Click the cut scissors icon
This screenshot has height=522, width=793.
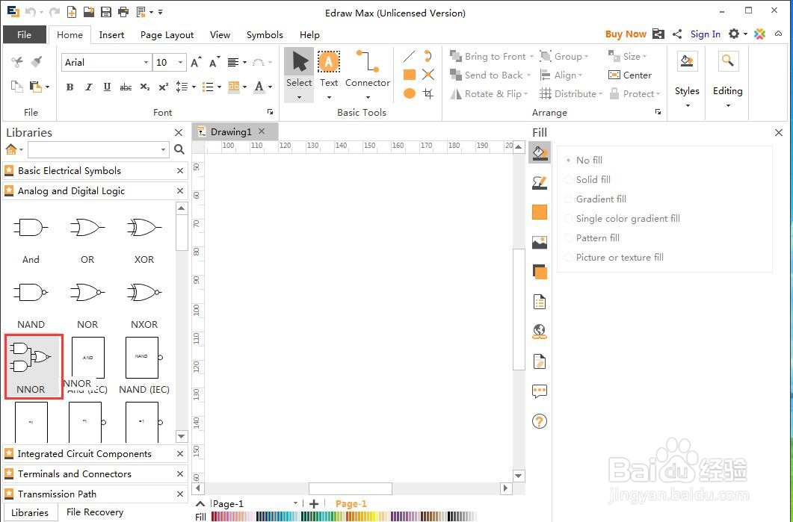pyautogui.click(x=17, y=62)
